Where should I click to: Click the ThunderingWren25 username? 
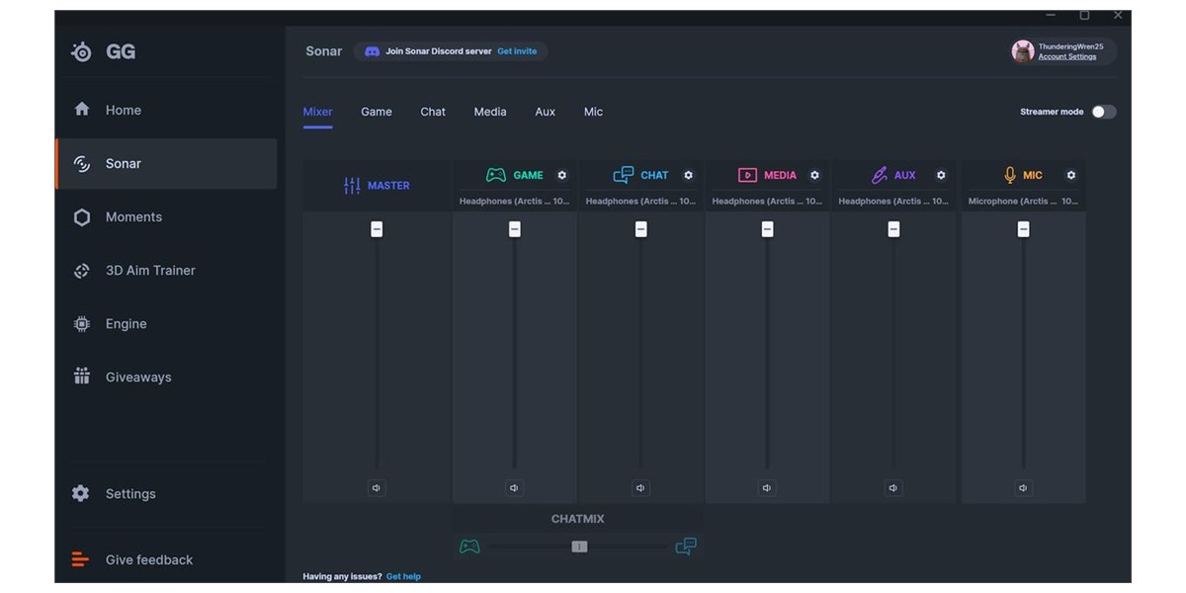[1070, 46]
